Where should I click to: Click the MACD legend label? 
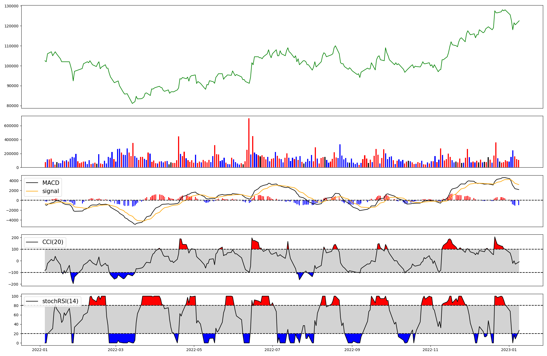click(51, 183)
